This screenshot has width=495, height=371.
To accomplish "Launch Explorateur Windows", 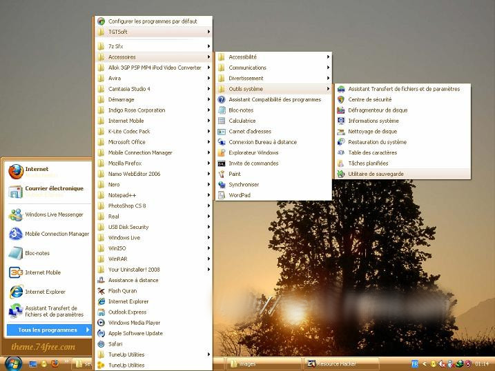I will [273, 152].
